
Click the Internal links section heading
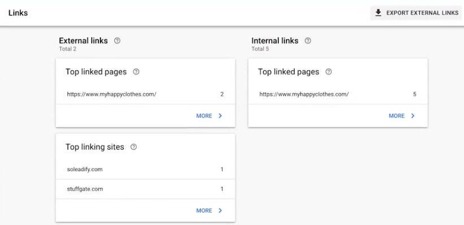pos(275,41)
